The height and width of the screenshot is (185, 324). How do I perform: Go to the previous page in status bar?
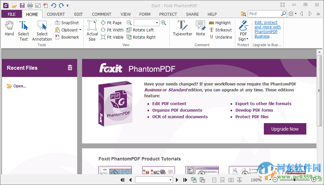pyautogui.click(x=130, y=180)
